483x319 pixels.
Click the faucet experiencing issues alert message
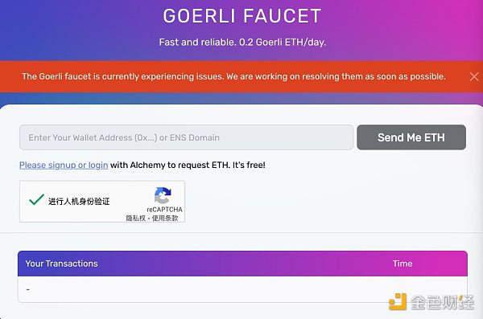[233, 76]
